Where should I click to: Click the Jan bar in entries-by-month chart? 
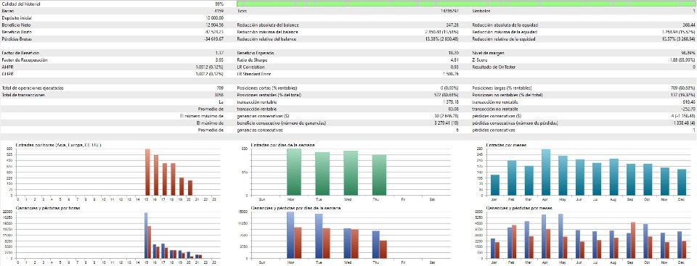(x=494, y=185)
